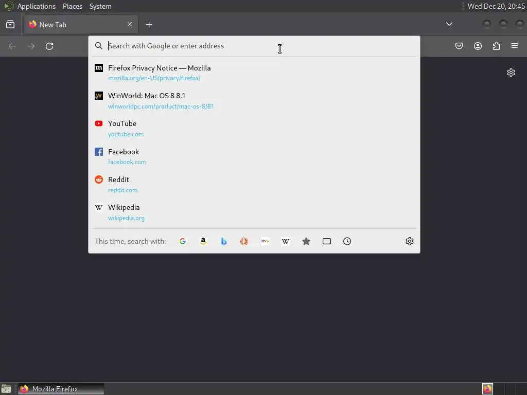
Task: Close the New Tab tab
Action: pos(130,24)
